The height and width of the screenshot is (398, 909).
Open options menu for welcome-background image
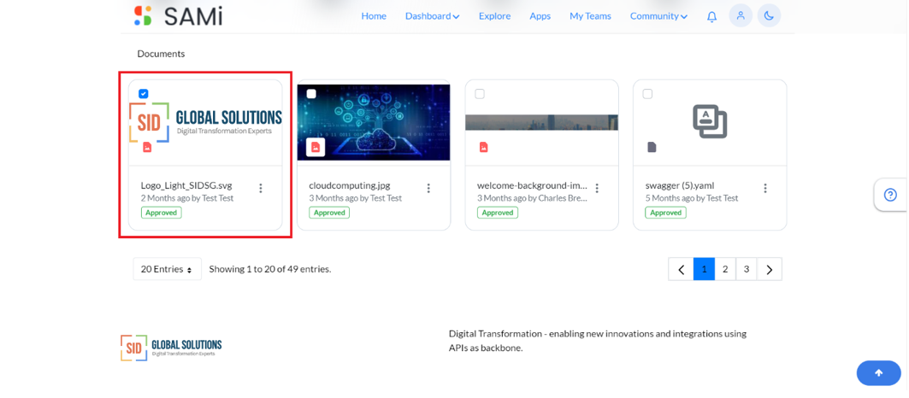point(597,188)
